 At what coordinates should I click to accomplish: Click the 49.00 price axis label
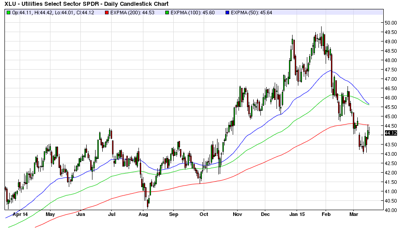coord(391,41)
